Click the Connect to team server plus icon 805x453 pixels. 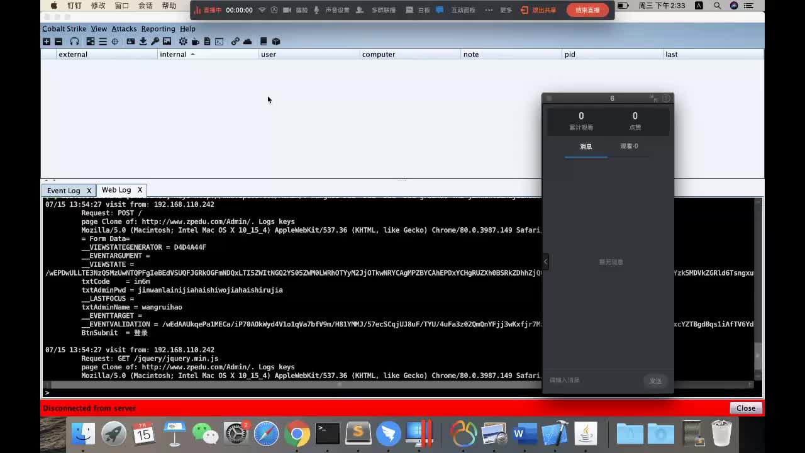(47, 42)
